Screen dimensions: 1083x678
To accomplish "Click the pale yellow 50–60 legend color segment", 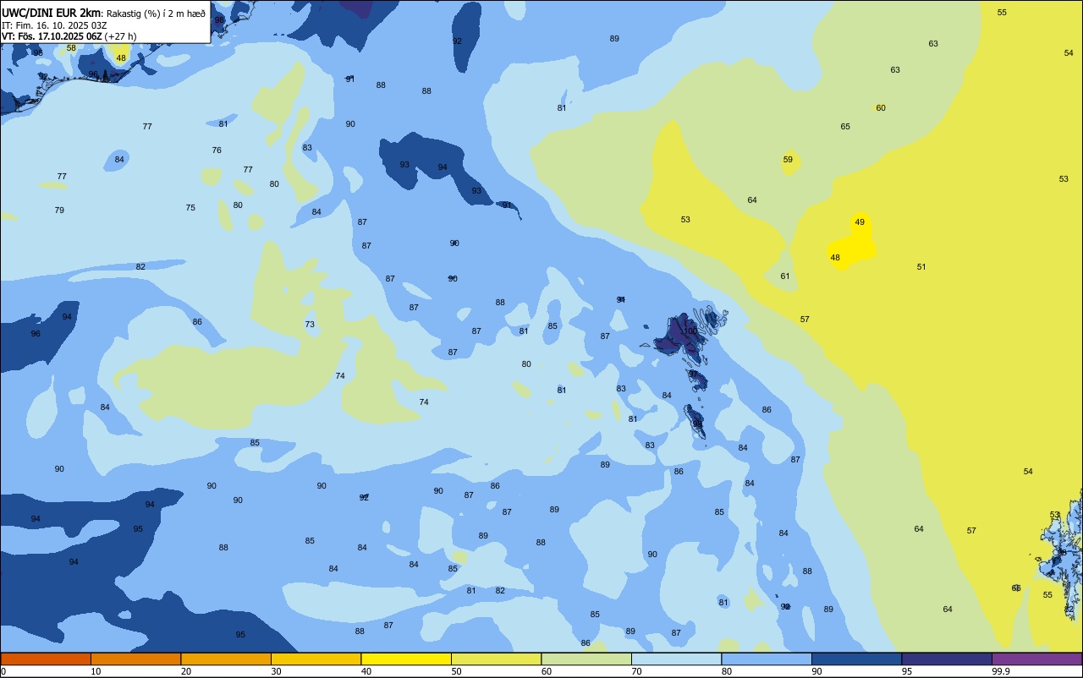I will pyautogui.click(x=496, y=659).
